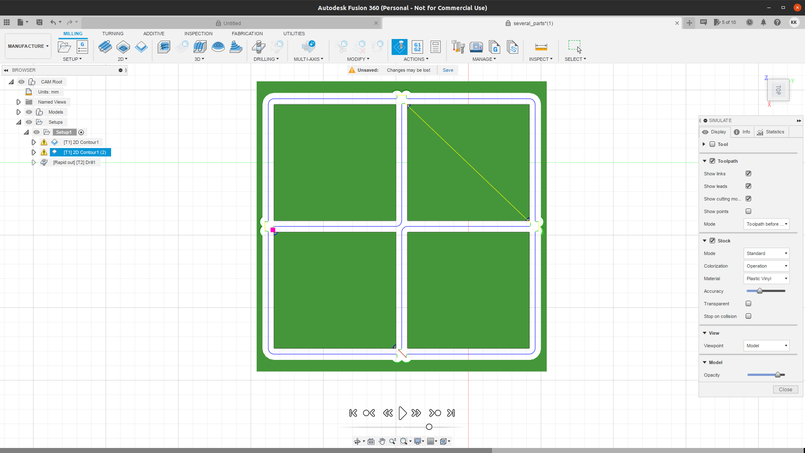Toggle visibility eye for Models
The width and height of the screenshot is (805, 453).
pos(29,112)
